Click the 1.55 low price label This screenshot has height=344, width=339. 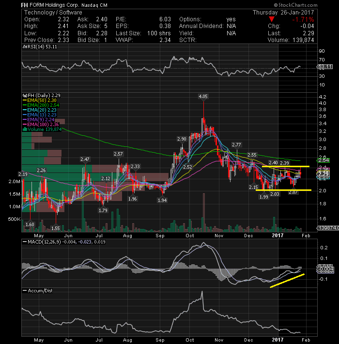click(x=55, y=229)
